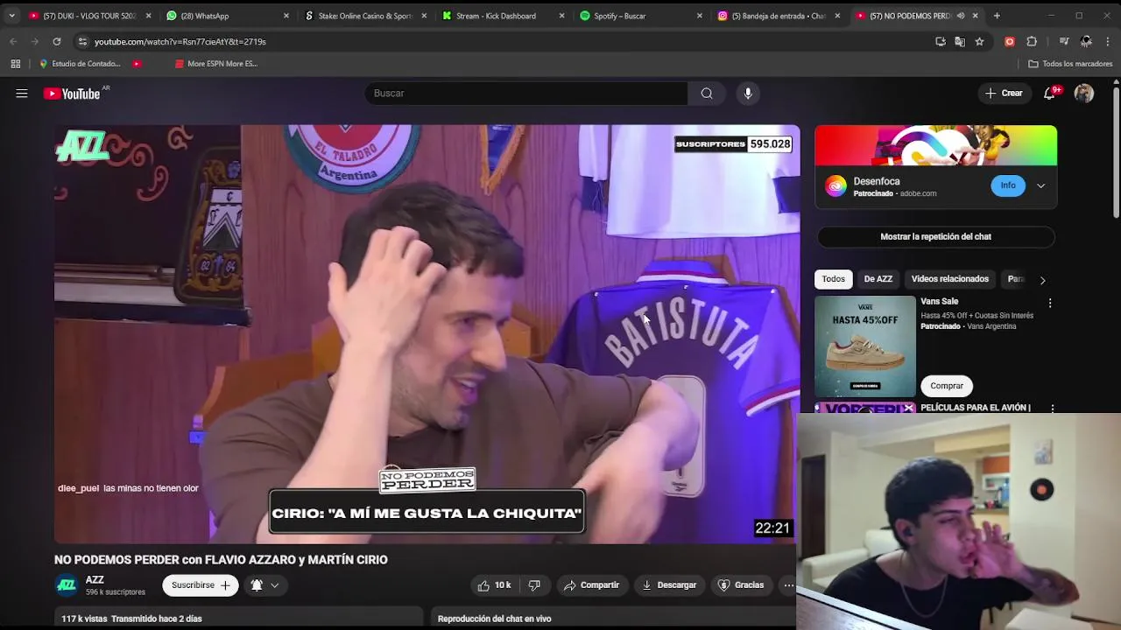Click the Info button on Adobe ad

click(1008, 185)
